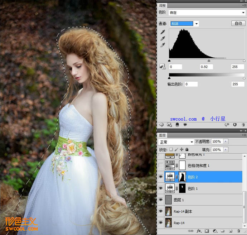Add a layer mask using the bottom icon
The height and width of the screenshot is (235, 247).
pos(207,231)
